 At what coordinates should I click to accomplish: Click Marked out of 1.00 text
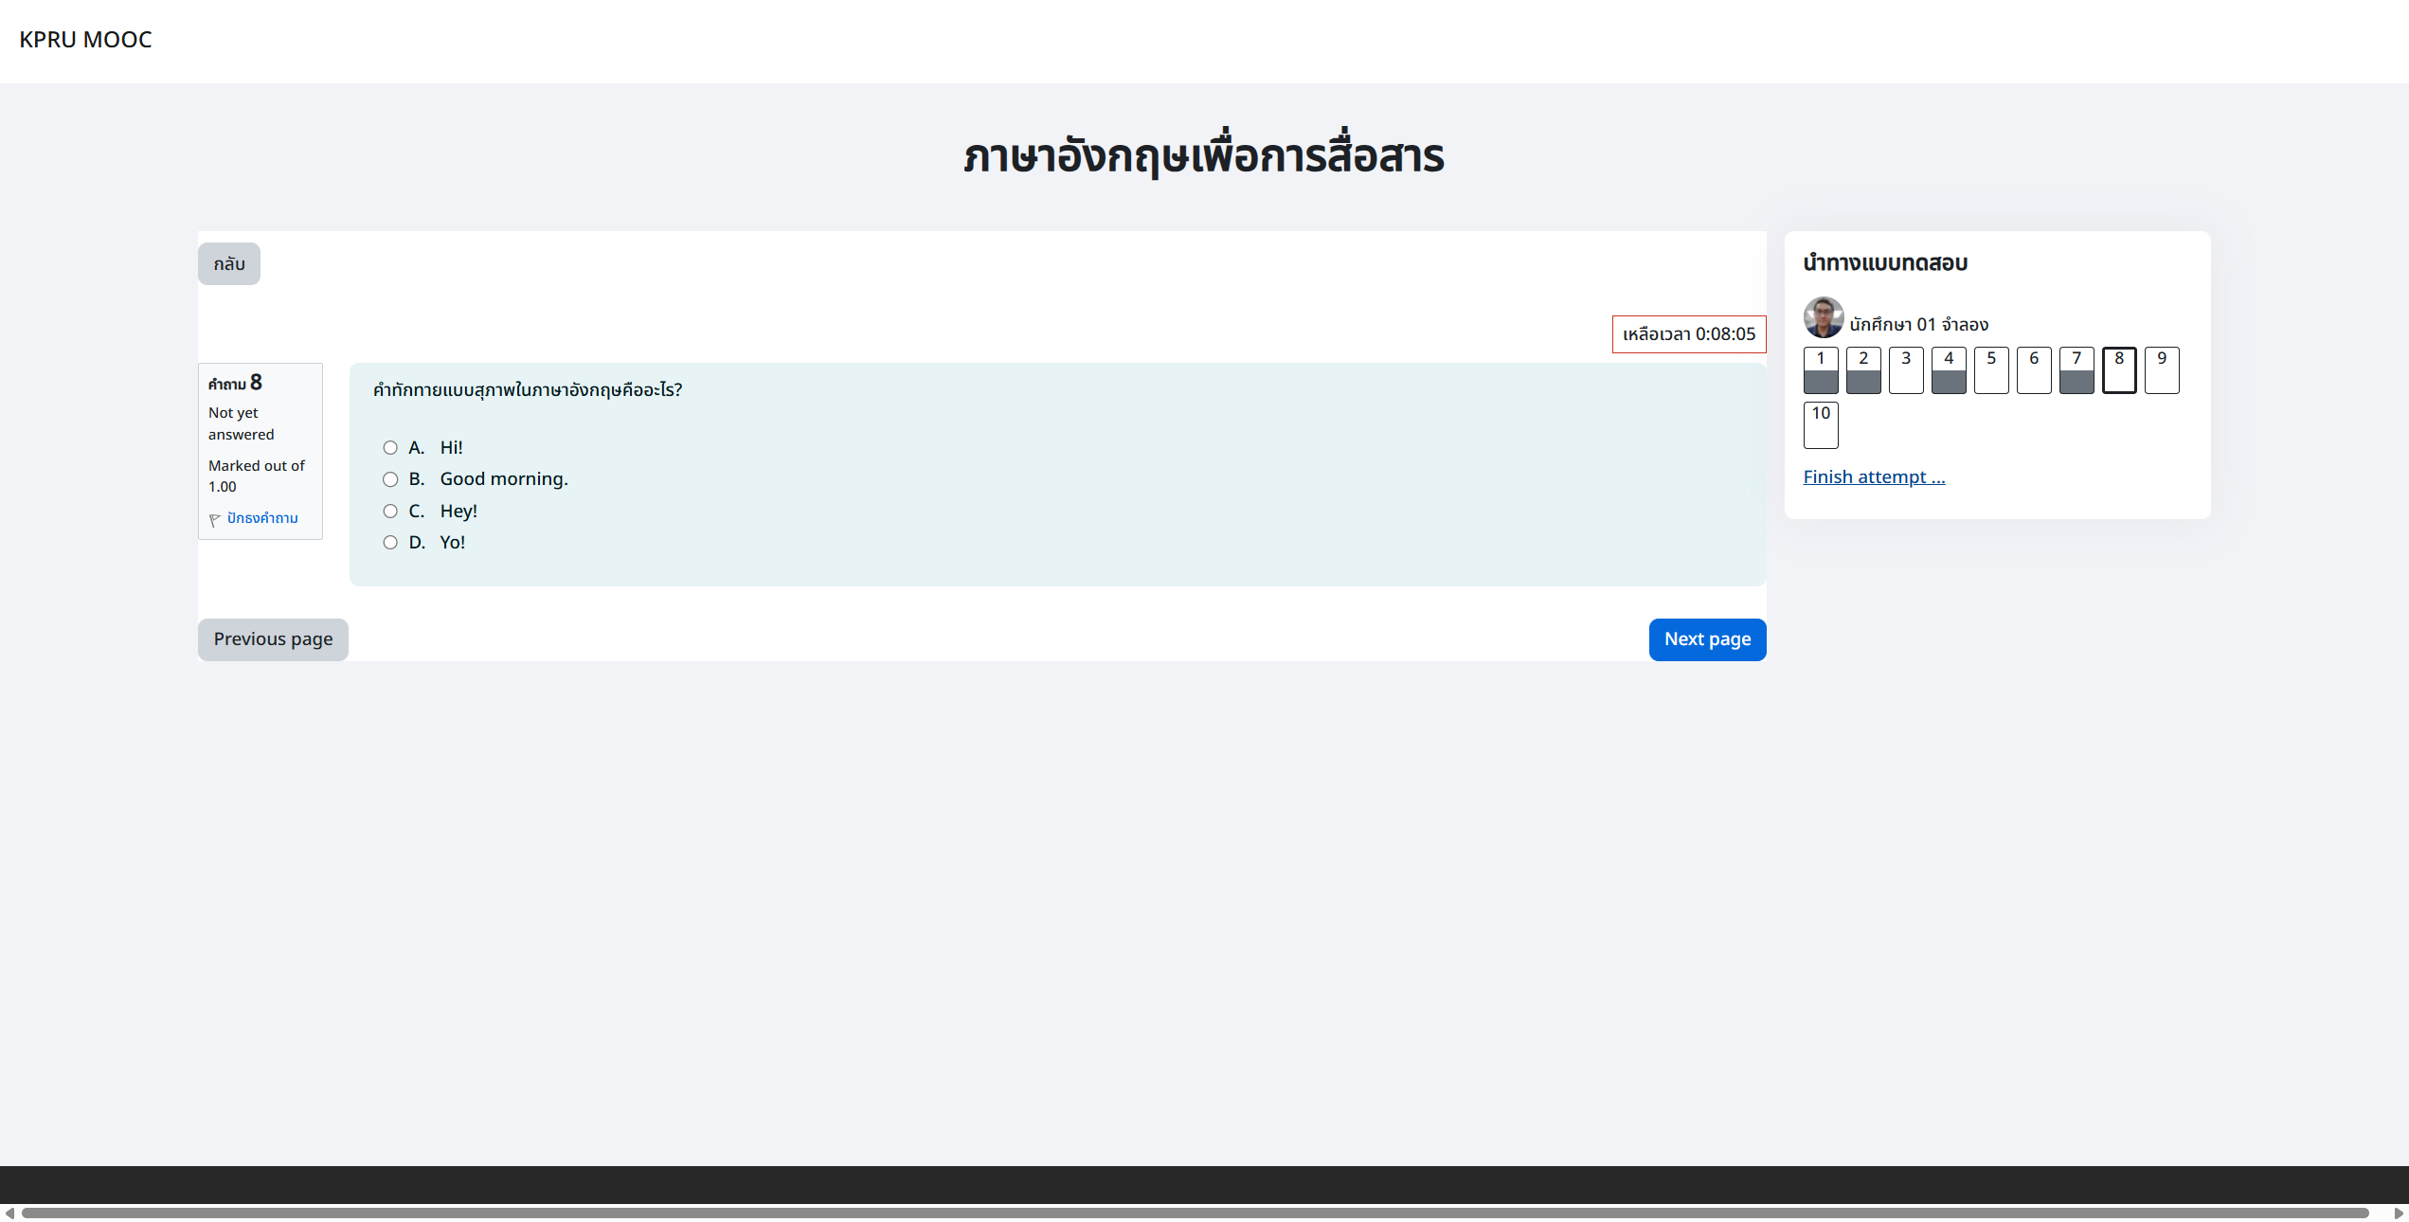point(256,476)
